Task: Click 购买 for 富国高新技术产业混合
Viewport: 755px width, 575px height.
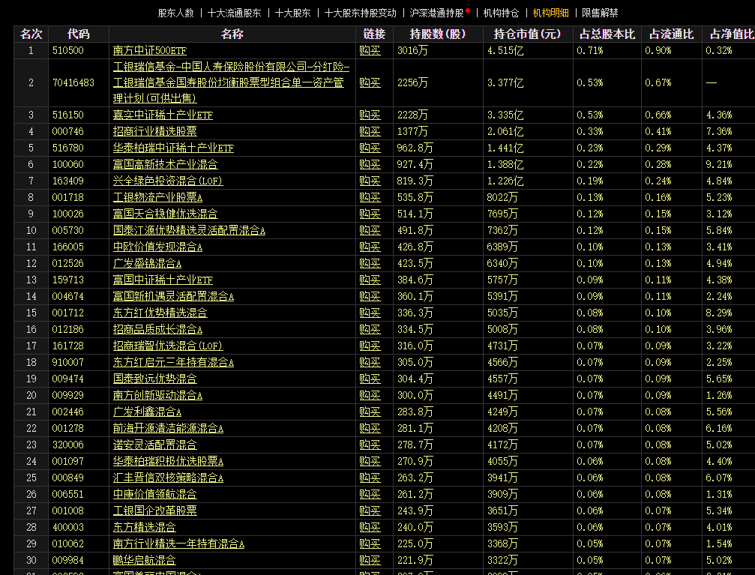Action: point(370,164)
